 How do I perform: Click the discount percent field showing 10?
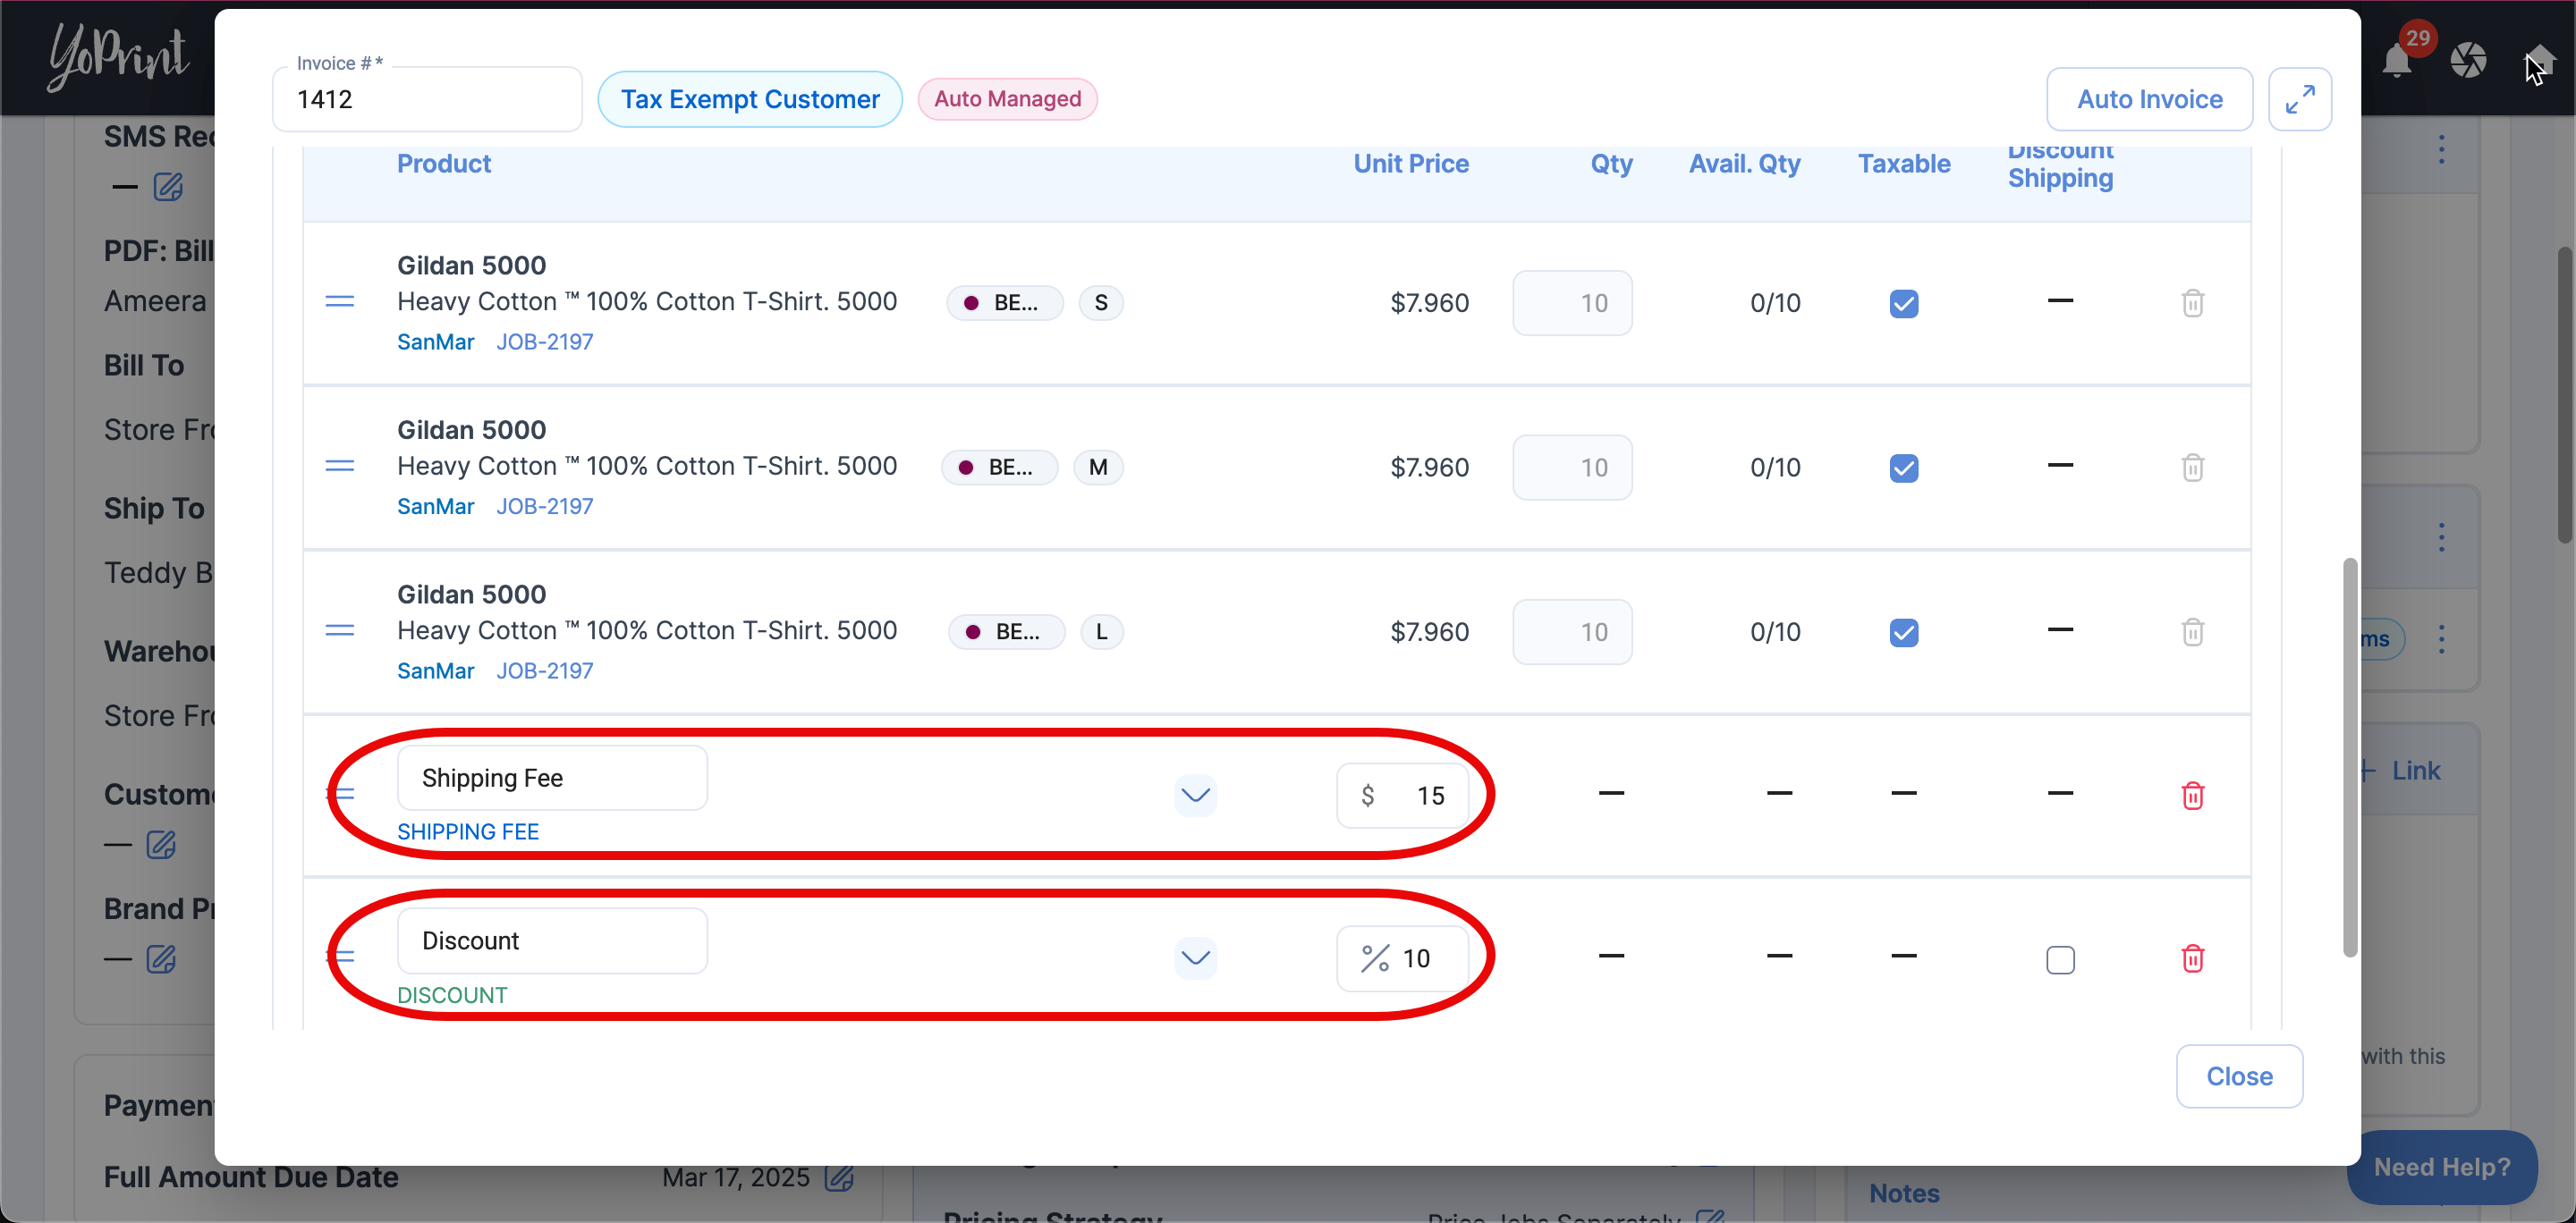[1402, 958]
